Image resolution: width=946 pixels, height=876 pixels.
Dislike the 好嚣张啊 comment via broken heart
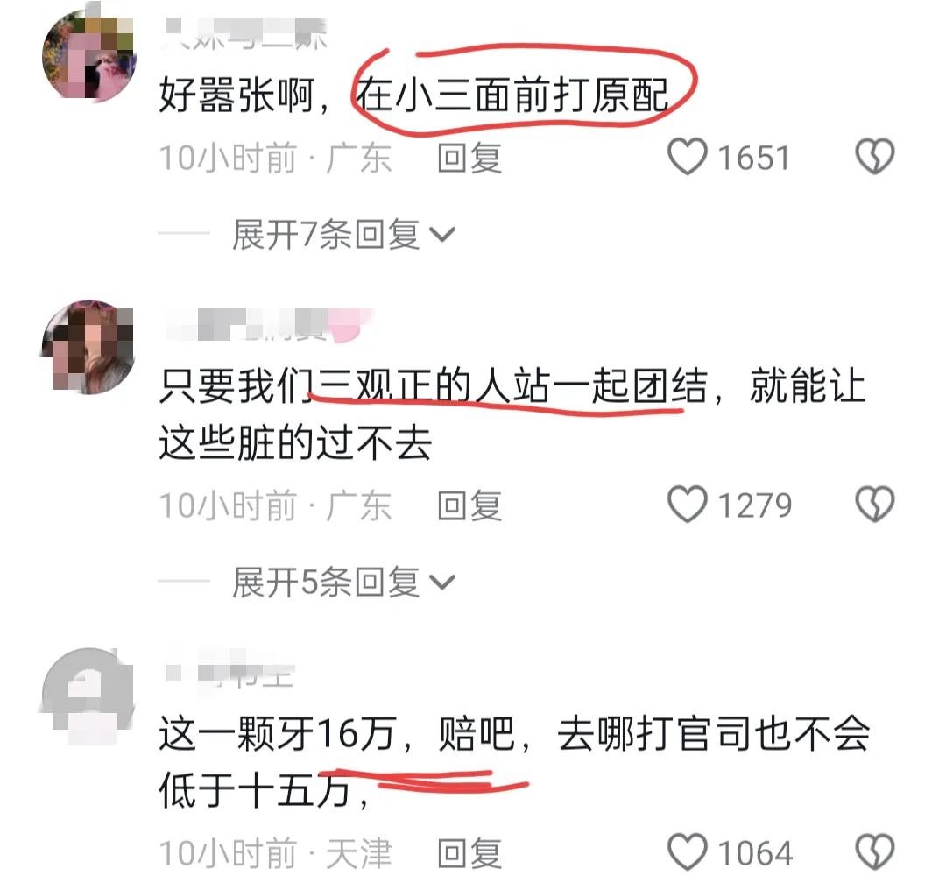coord(875,157)
